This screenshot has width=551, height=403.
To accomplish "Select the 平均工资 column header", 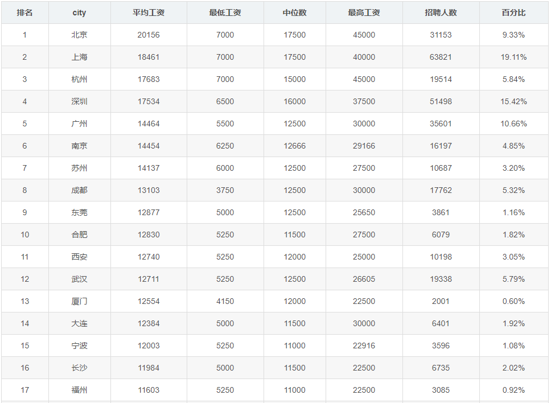I will coord(149,13).
